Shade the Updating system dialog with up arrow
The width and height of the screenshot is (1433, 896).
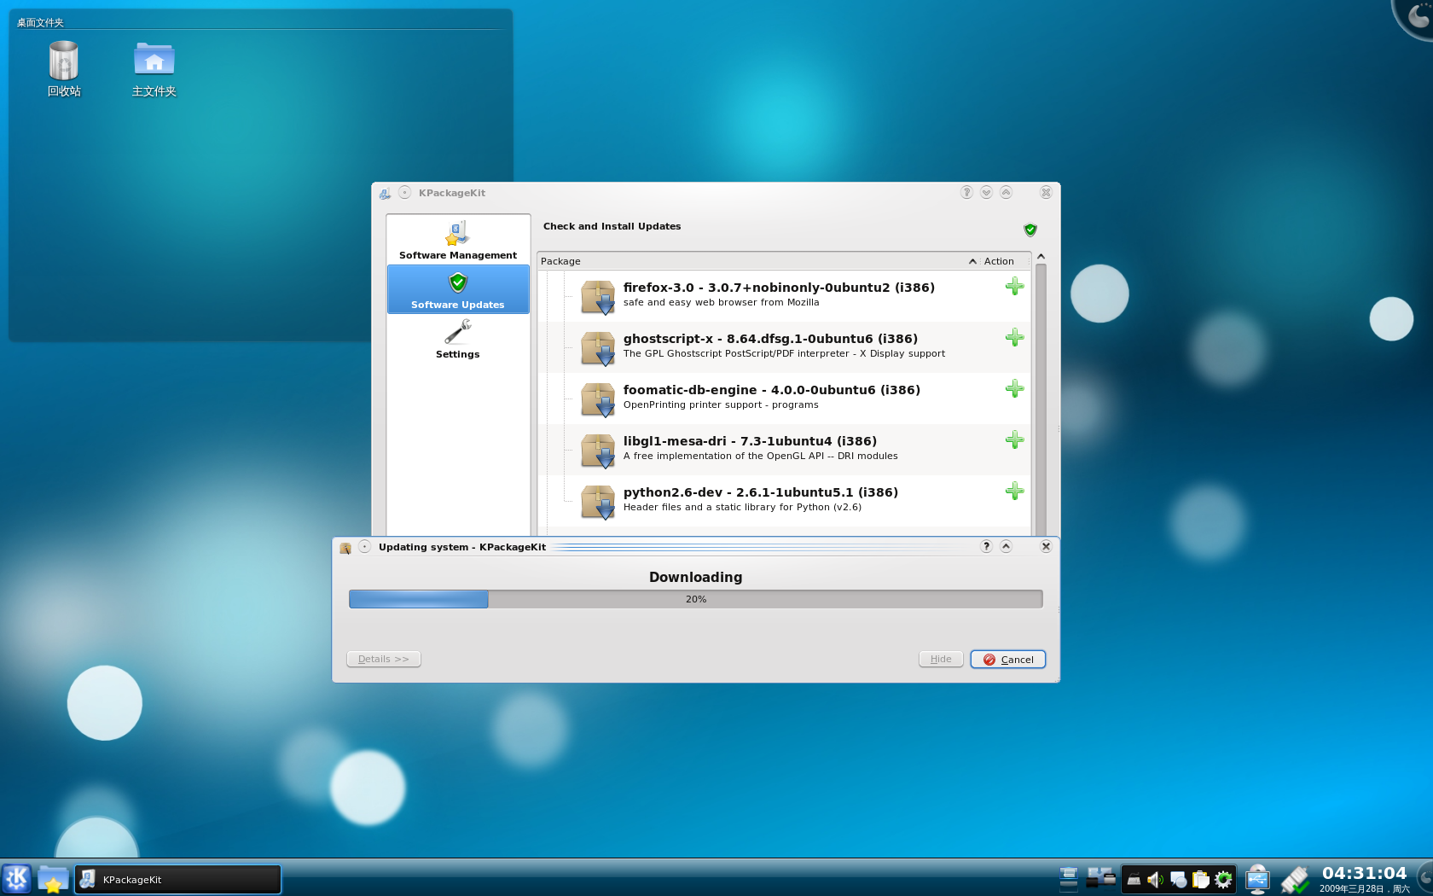[1006, 546]
